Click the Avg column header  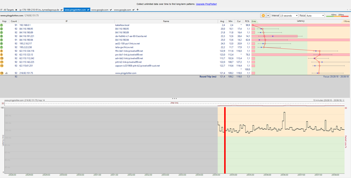(222, 21)
